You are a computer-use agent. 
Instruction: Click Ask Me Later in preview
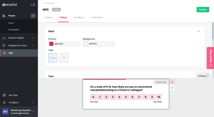click(161, 82)
